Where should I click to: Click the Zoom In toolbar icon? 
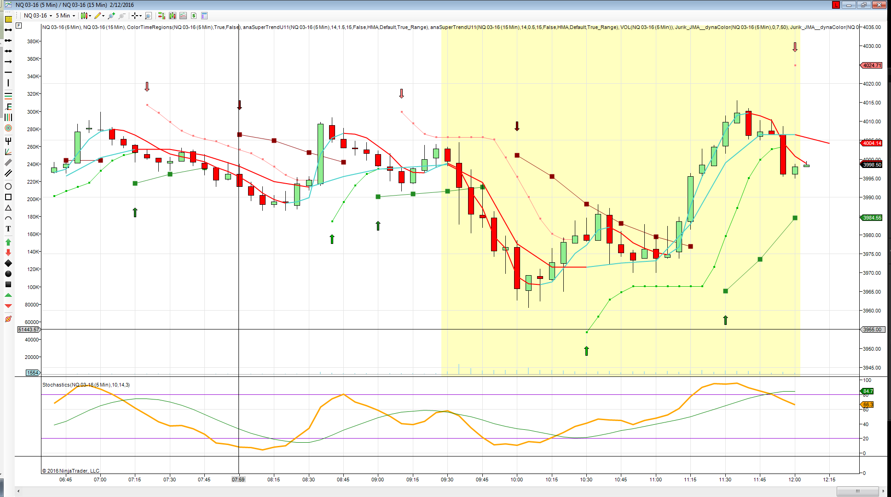[111, 16]
